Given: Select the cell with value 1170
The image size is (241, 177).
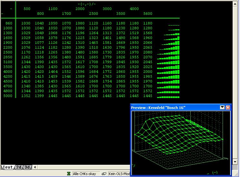Looking at the screenshot, I should [x=26, y=52].
